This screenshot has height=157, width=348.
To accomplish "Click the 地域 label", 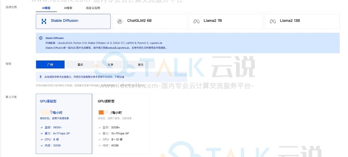I will coord(8,64).
